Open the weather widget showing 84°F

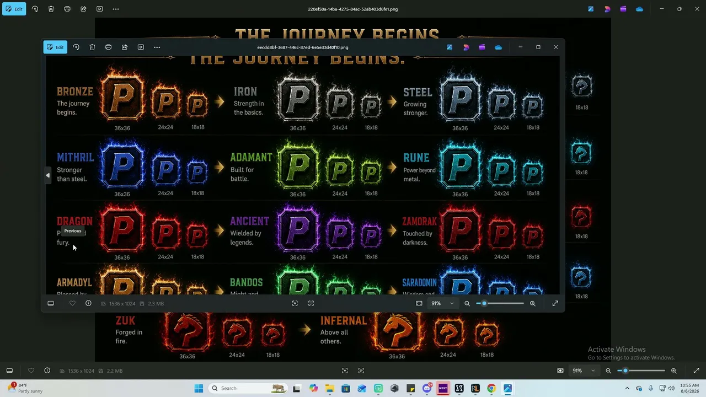tap(25, 388)
